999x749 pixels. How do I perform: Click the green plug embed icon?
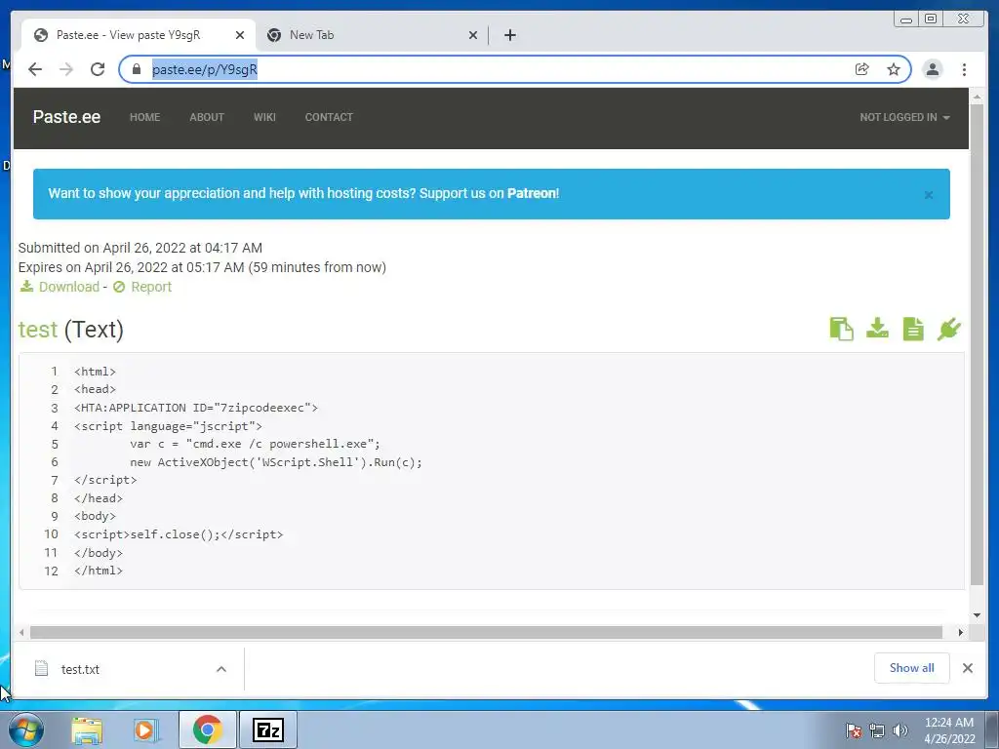pos(948,330)
